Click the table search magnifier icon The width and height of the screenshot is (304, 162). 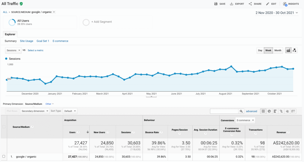(242, 111)
